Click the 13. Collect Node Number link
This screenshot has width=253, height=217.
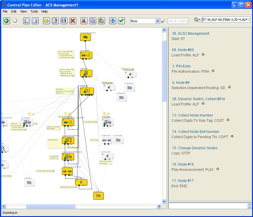click(x=192, y=115)
